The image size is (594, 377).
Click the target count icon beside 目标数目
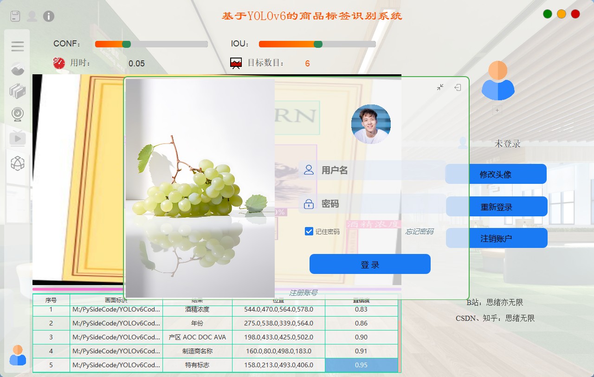(236, 63)
